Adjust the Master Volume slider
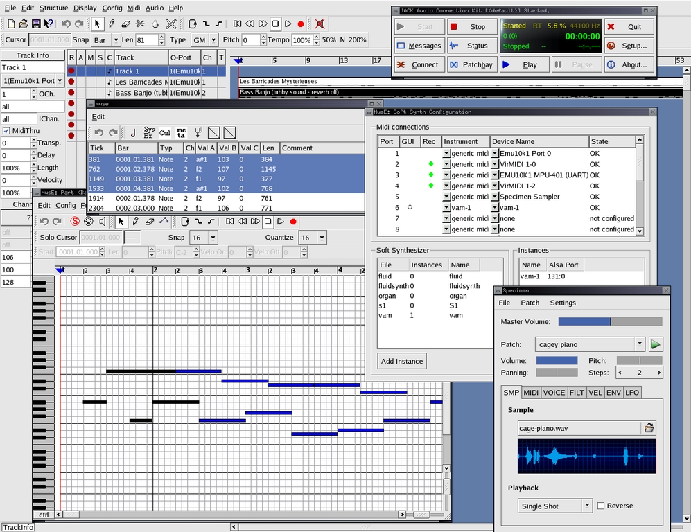Screen dimensions: 691x532 pos(610,321)
